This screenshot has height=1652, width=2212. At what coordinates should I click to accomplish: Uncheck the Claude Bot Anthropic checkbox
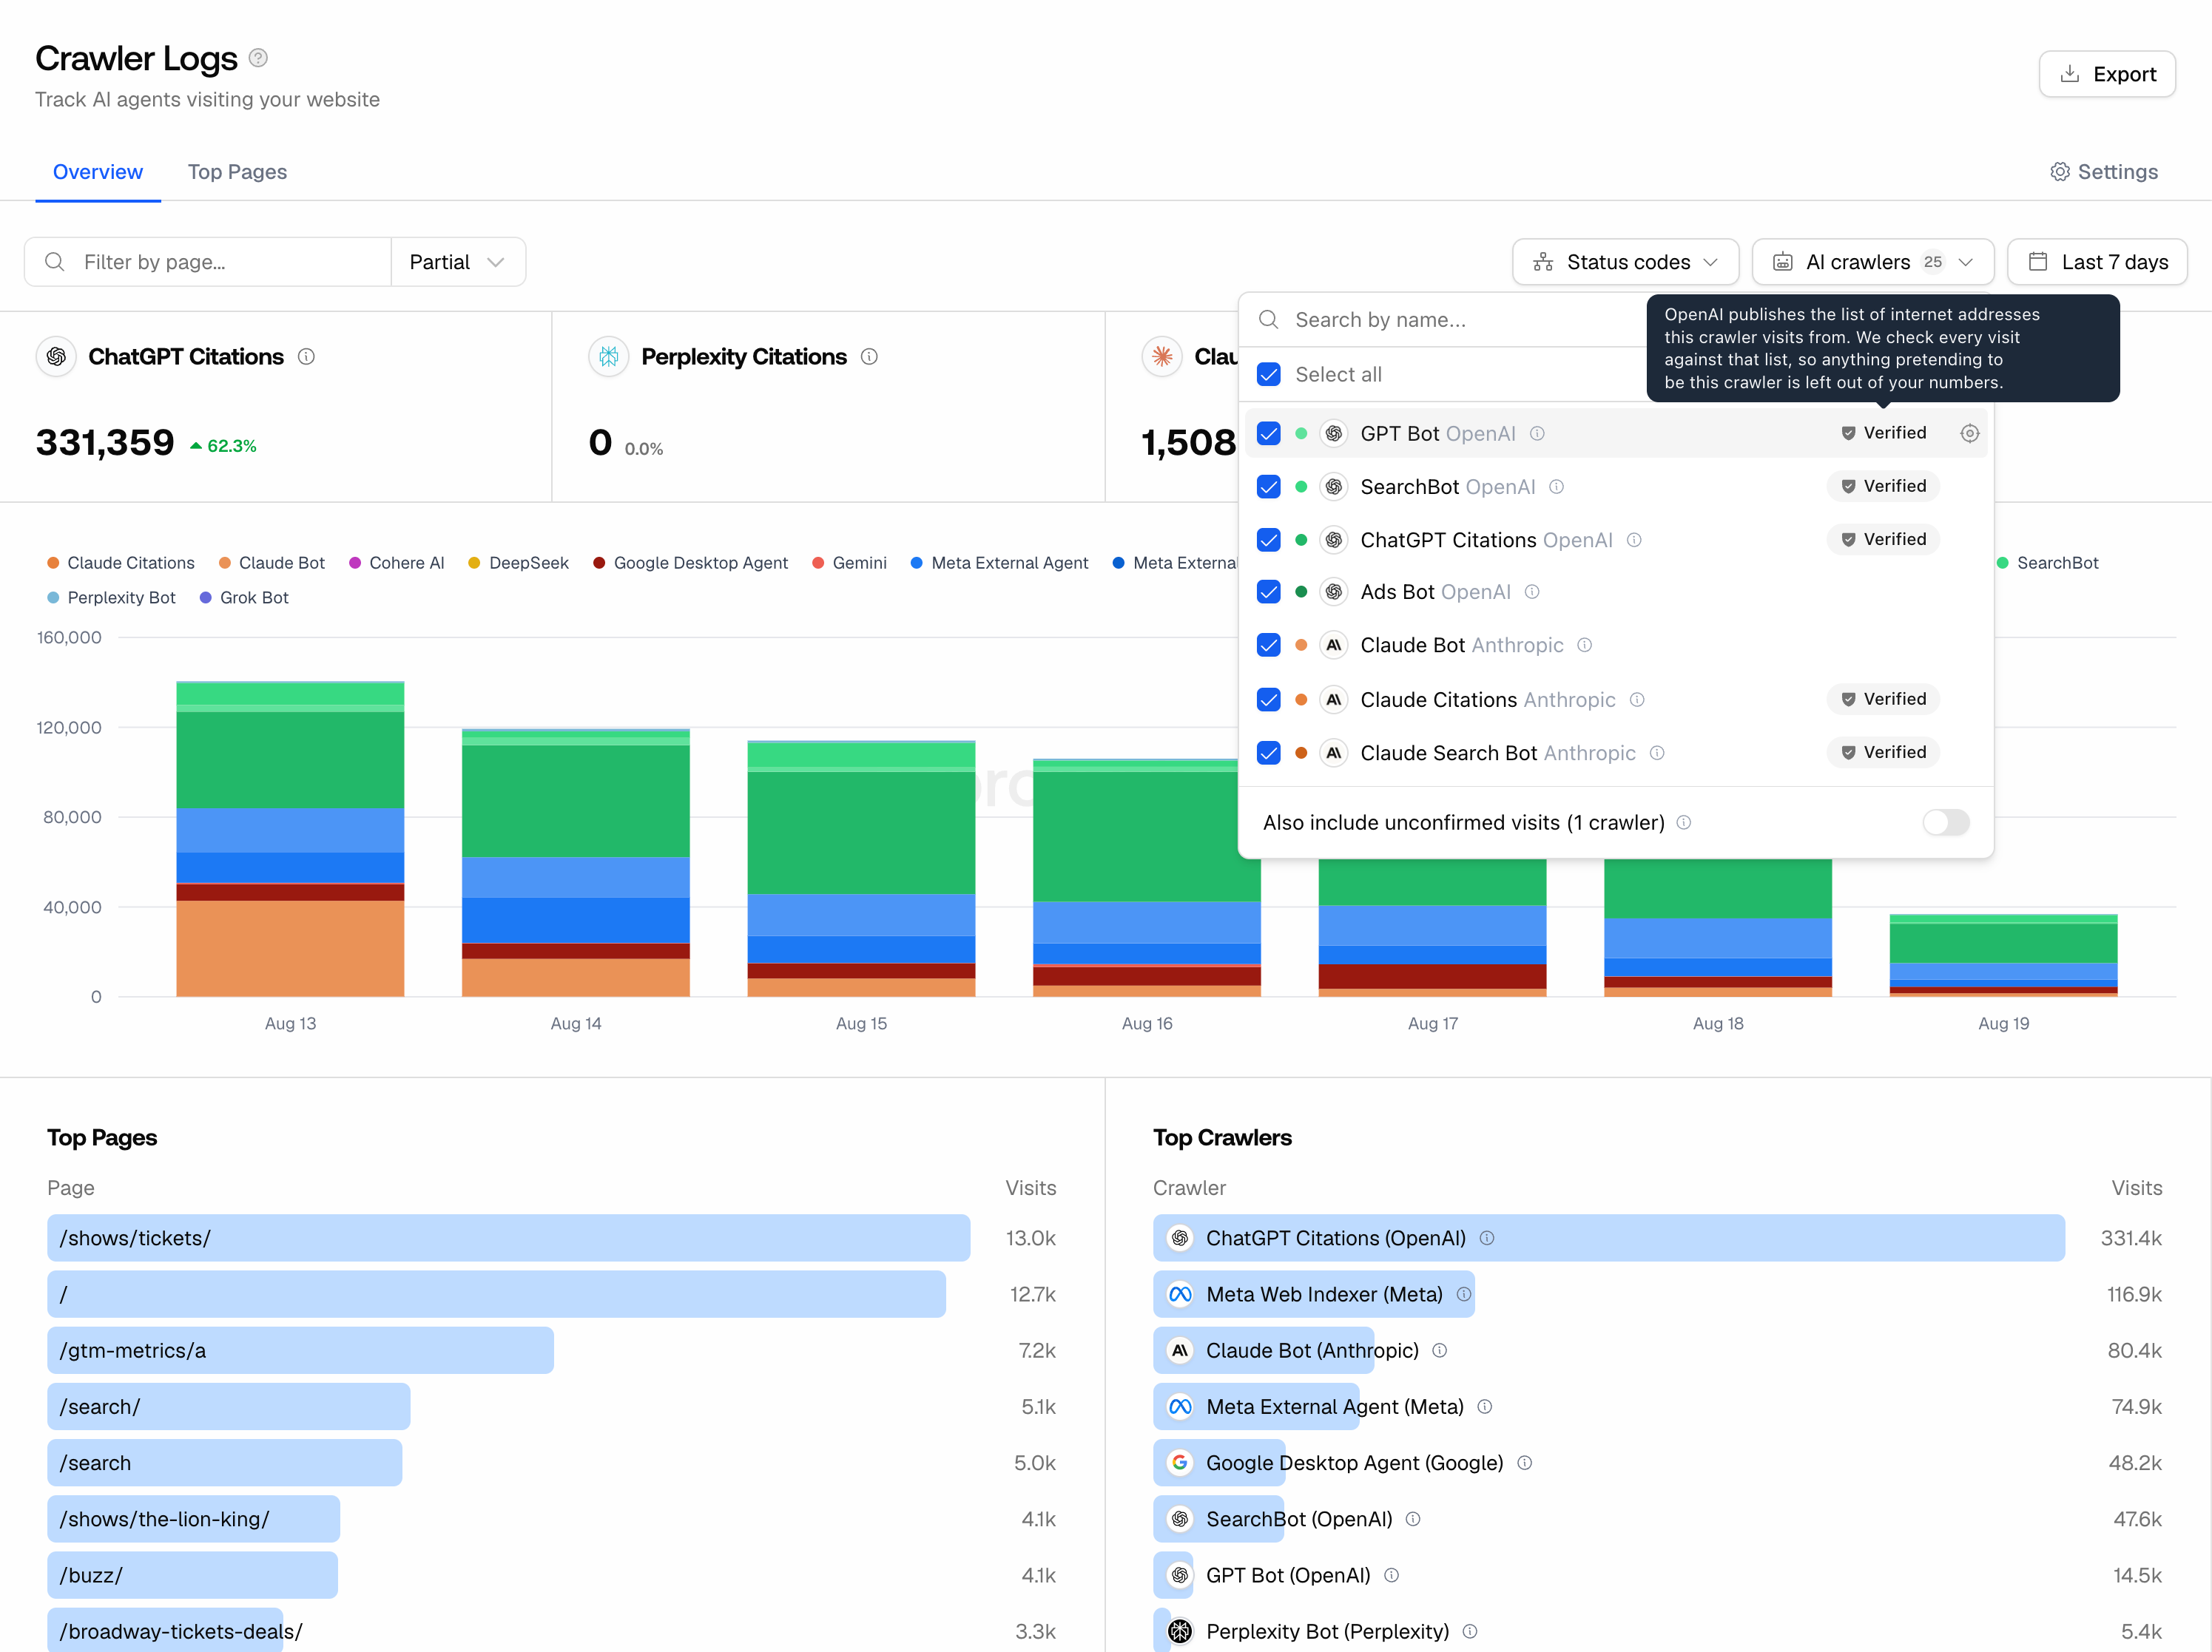[x=1268, y=645]
